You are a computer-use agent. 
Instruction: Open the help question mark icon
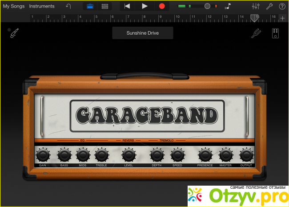(282, 6)
